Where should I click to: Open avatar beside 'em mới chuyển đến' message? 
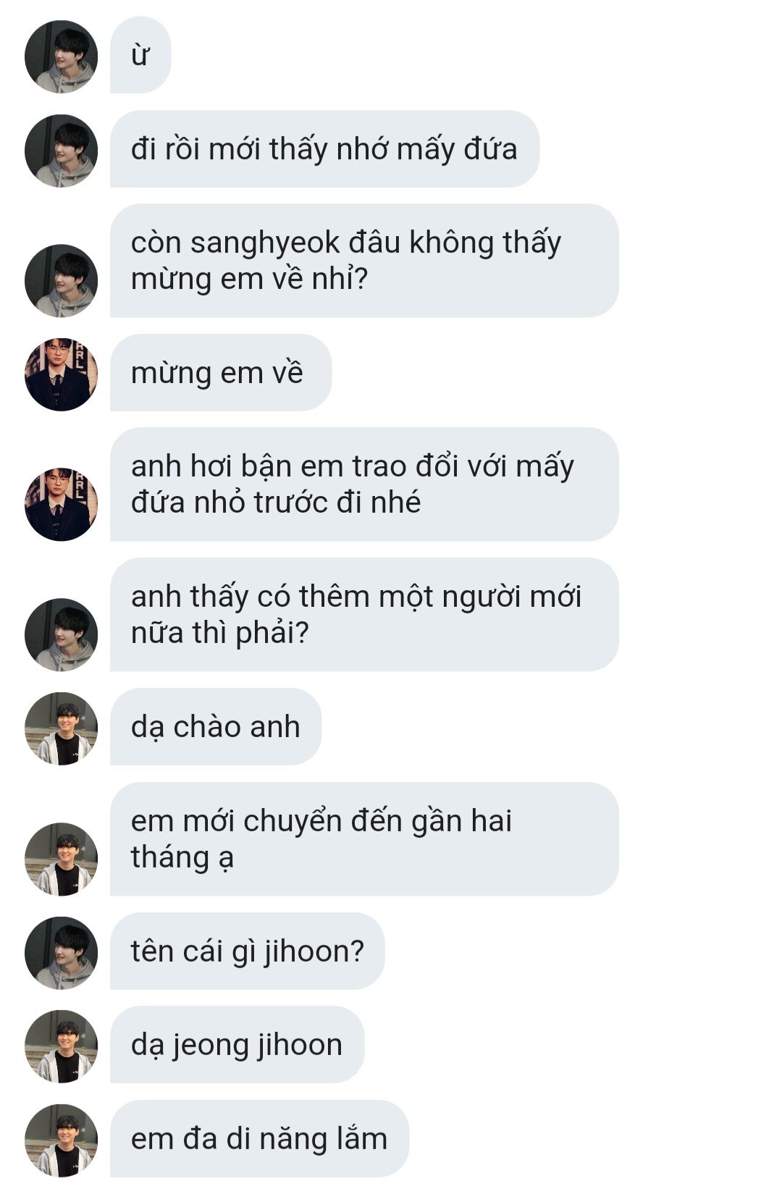pyautogui.click(x=61, y=859)
